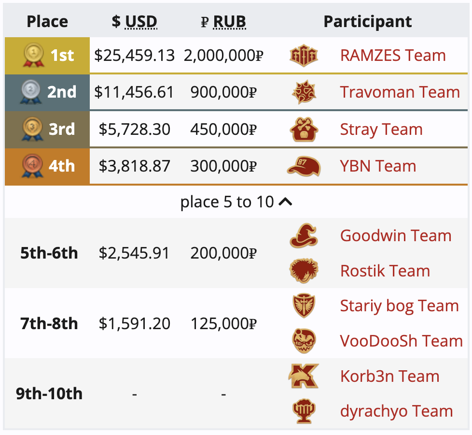Open the RAMZES Team link
Image resolution: width=472 pixels, height=435 pixels.
[x=393, y=56]
